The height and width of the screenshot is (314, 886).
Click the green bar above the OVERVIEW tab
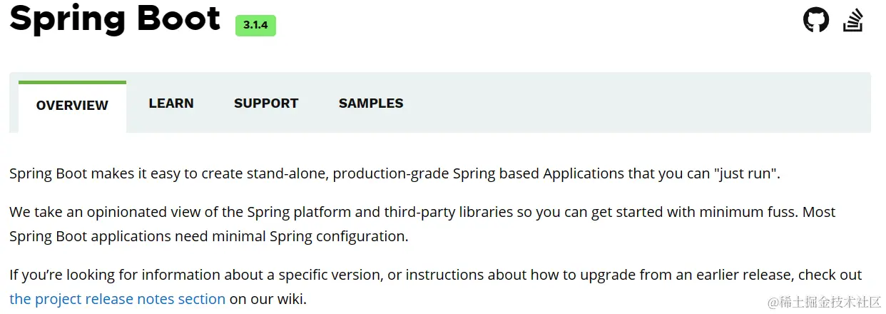click(x=72, y=82)
